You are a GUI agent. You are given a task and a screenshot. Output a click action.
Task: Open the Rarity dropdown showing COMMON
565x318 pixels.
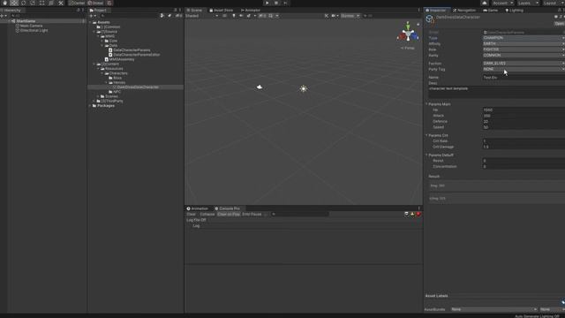(524, 55)
